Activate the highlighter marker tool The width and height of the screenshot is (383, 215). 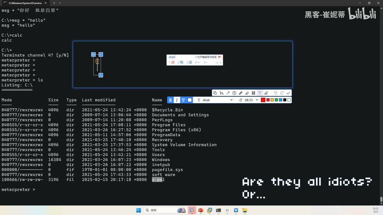(247, 93)
